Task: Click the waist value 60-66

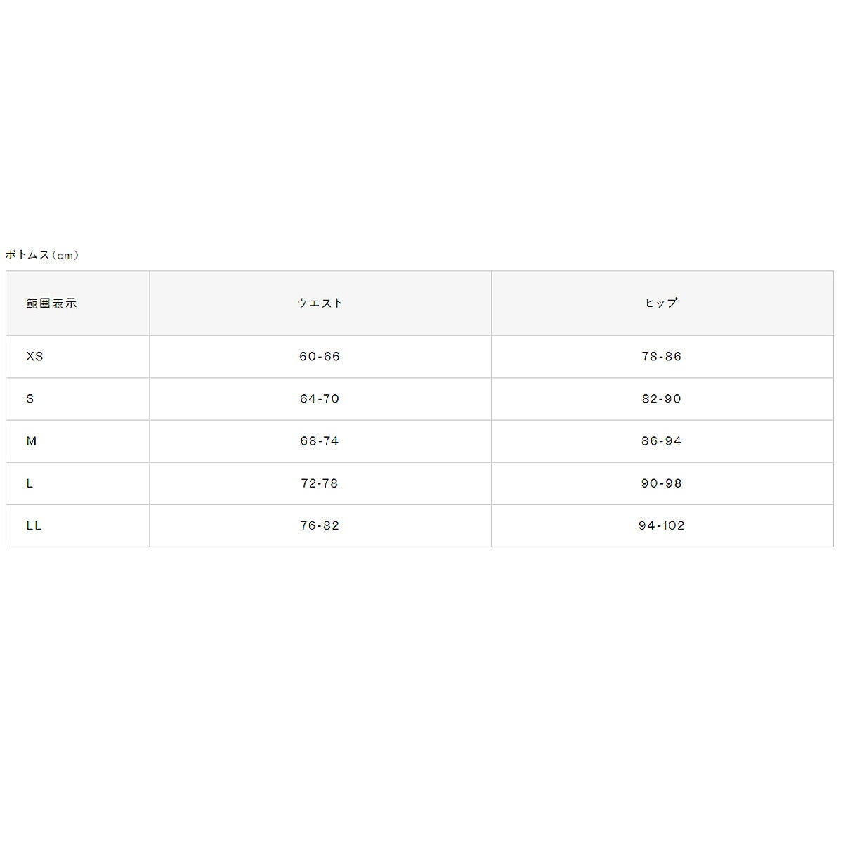Action: click(x=320, y=357)
